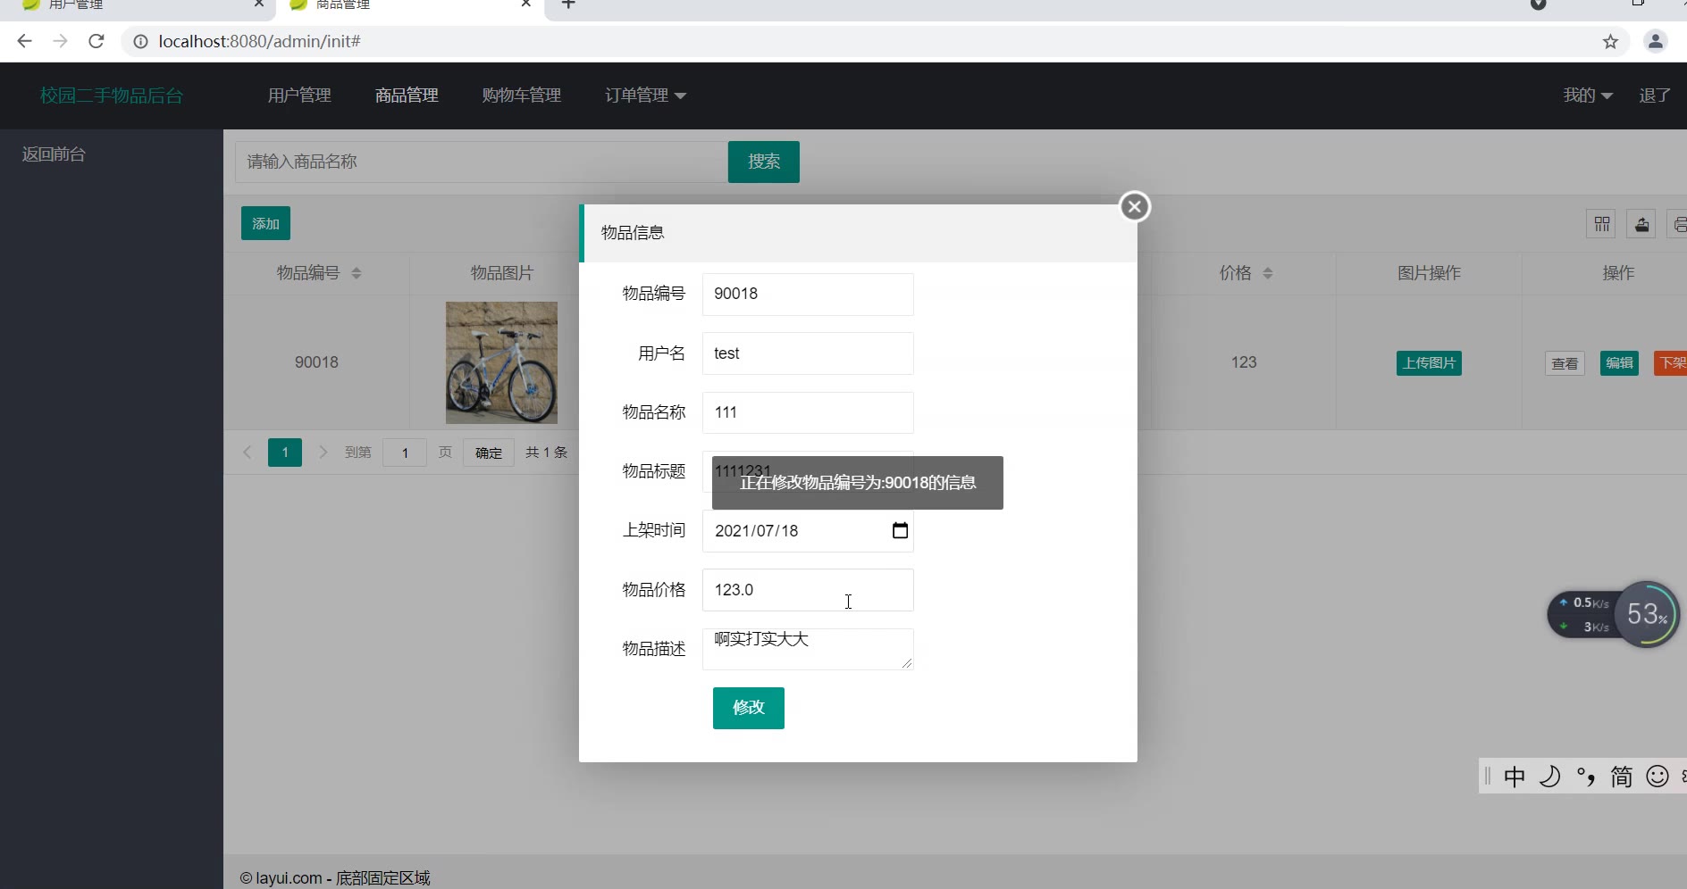
Task: Expand the 我的 dropdown menu
Action: click(x=1587, y=96)
